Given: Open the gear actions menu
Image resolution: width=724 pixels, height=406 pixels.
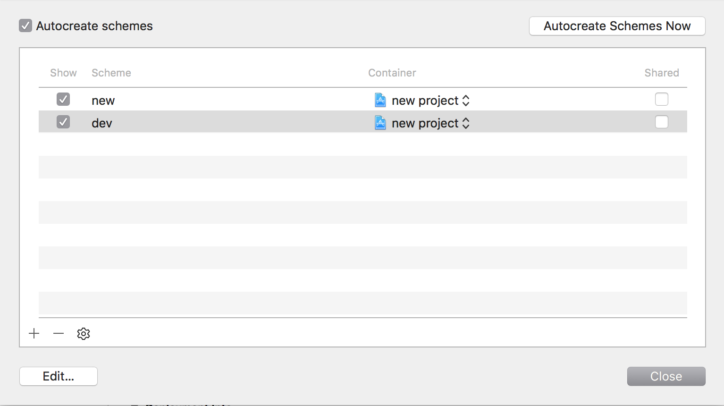Looking at the screenshot, I should pyautogui.click(x=84, y=334).
